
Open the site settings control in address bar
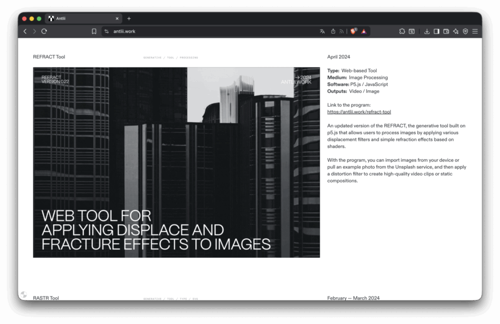(106, 31)
